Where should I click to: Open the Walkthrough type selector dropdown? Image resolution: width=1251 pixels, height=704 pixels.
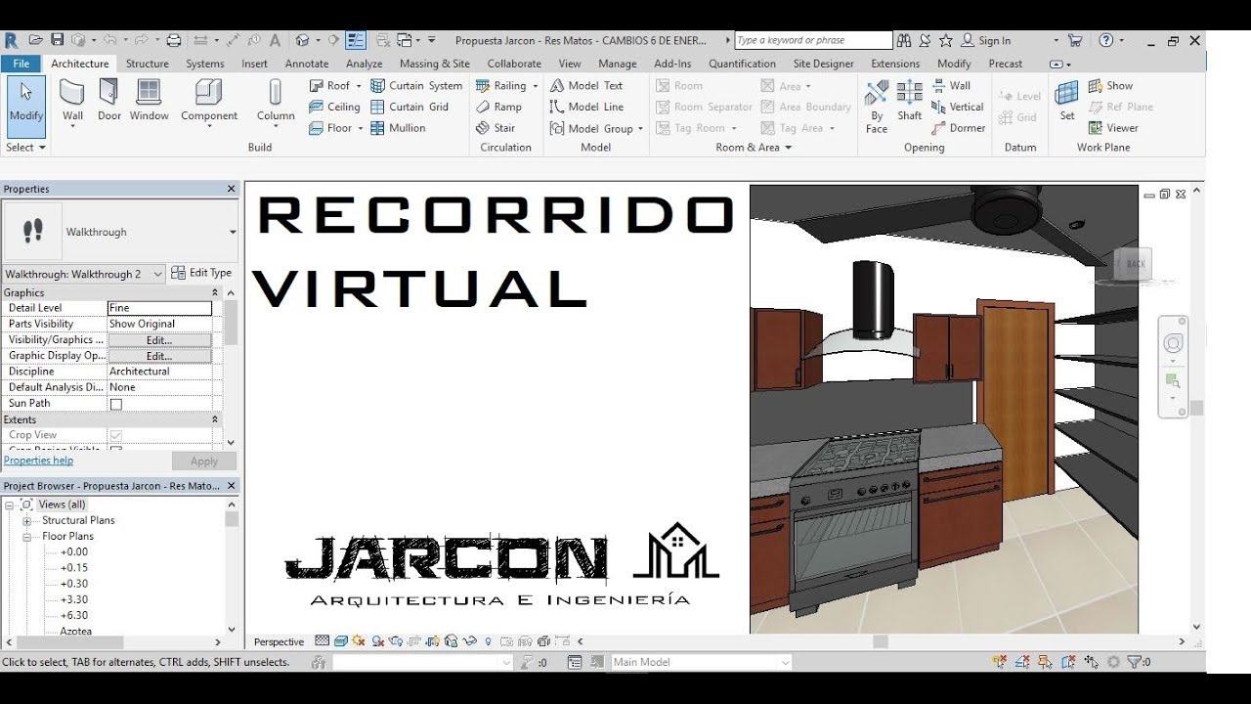pyautogui.click(x=232, y=232)
